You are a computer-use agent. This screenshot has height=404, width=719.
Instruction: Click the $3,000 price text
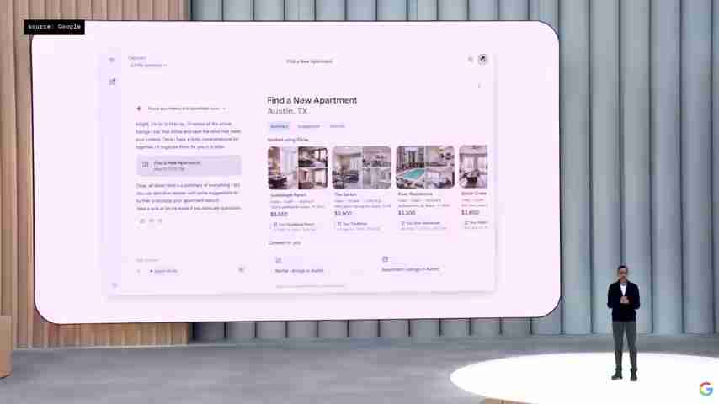pos(344,214)
